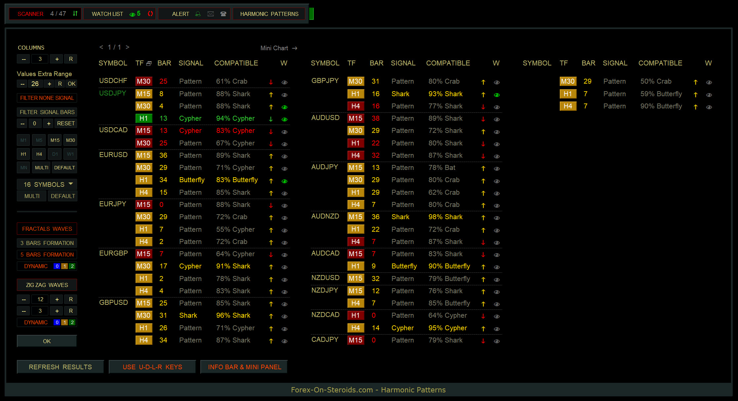Go to next results page arrow
This screenshot has width=738, height=401.
(x=128, y=47)
